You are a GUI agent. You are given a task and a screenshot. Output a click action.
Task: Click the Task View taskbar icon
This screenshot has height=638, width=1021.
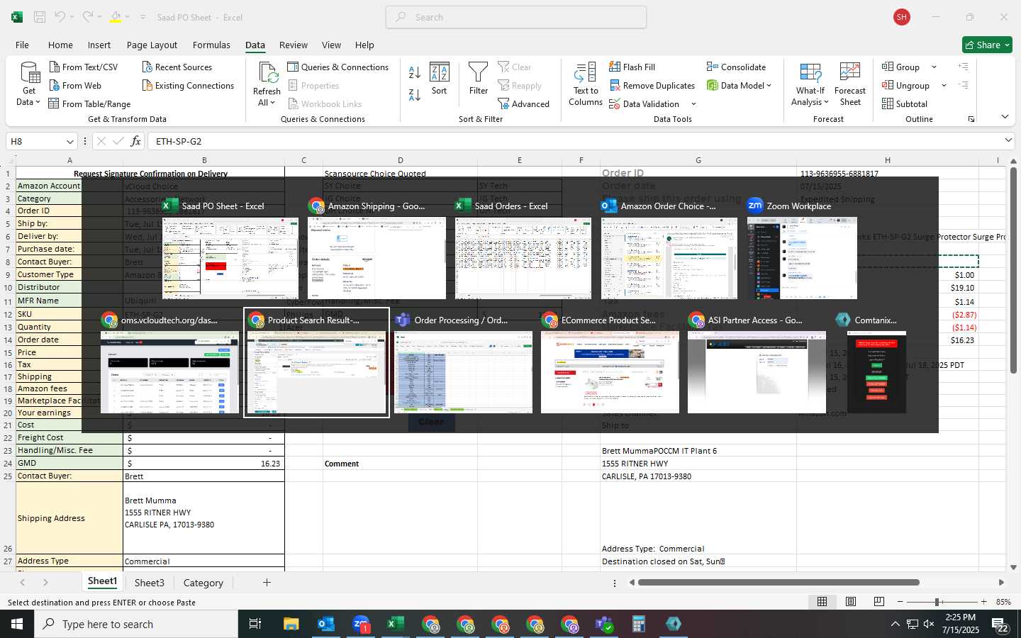(255, 624)
